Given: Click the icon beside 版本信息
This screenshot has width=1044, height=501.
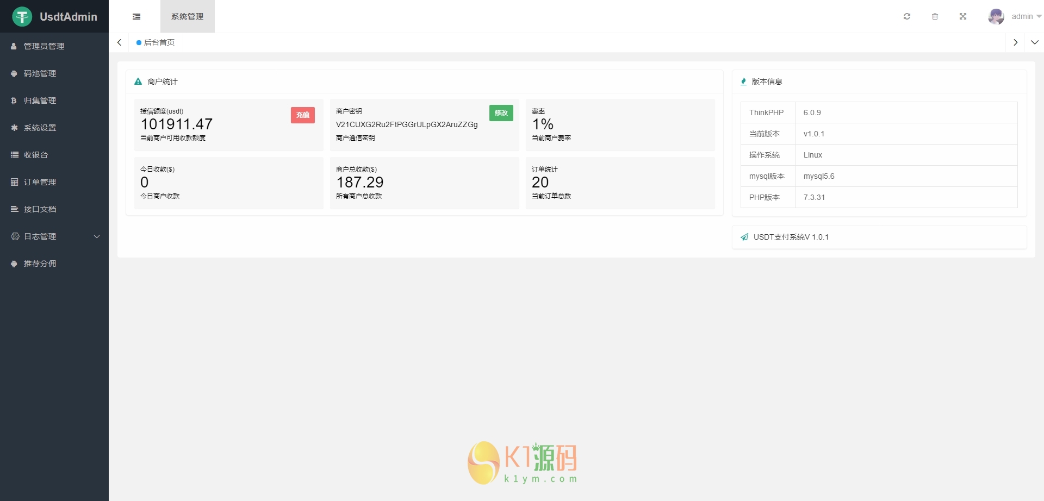Looking at the screenshot, I should coord(743,82).
